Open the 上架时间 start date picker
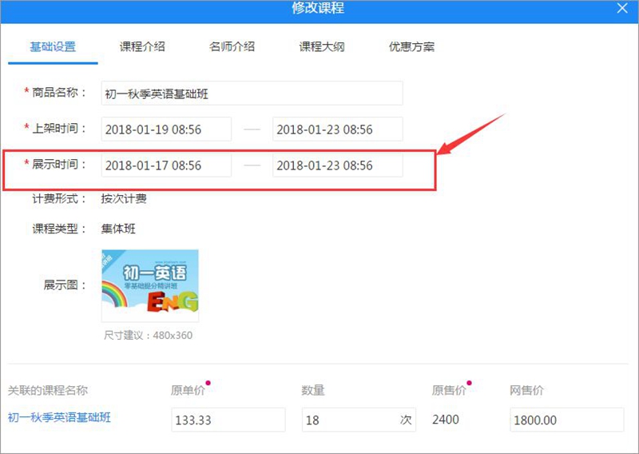 click(166, 129)
